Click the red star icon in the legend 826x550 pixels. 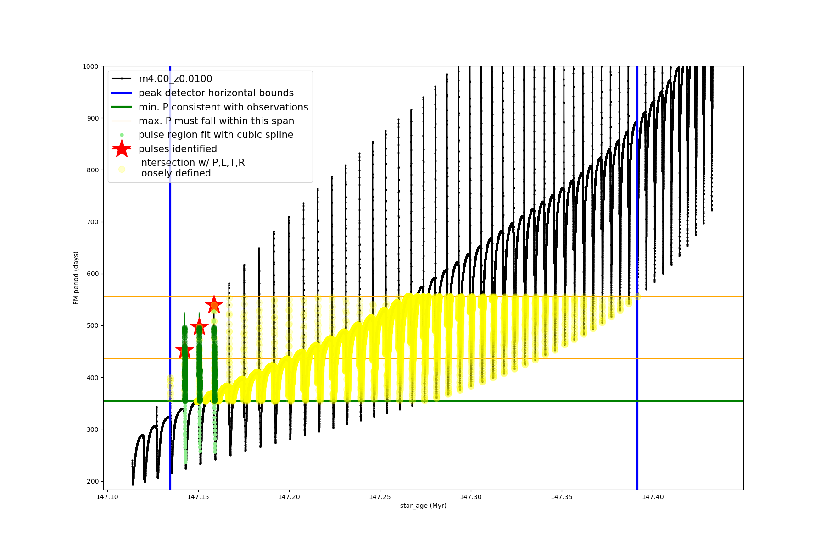click(122, 148)
